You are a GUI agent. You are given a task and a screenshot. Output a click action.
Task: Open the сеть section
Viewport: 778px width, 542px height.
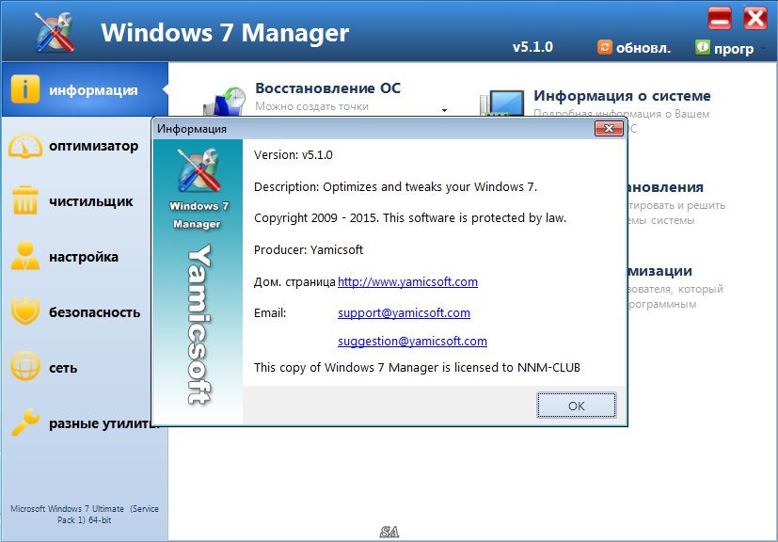(63, 368)
